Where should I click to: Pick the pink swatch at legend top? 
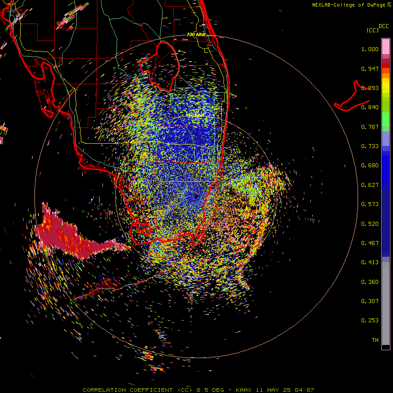point(386,46)
